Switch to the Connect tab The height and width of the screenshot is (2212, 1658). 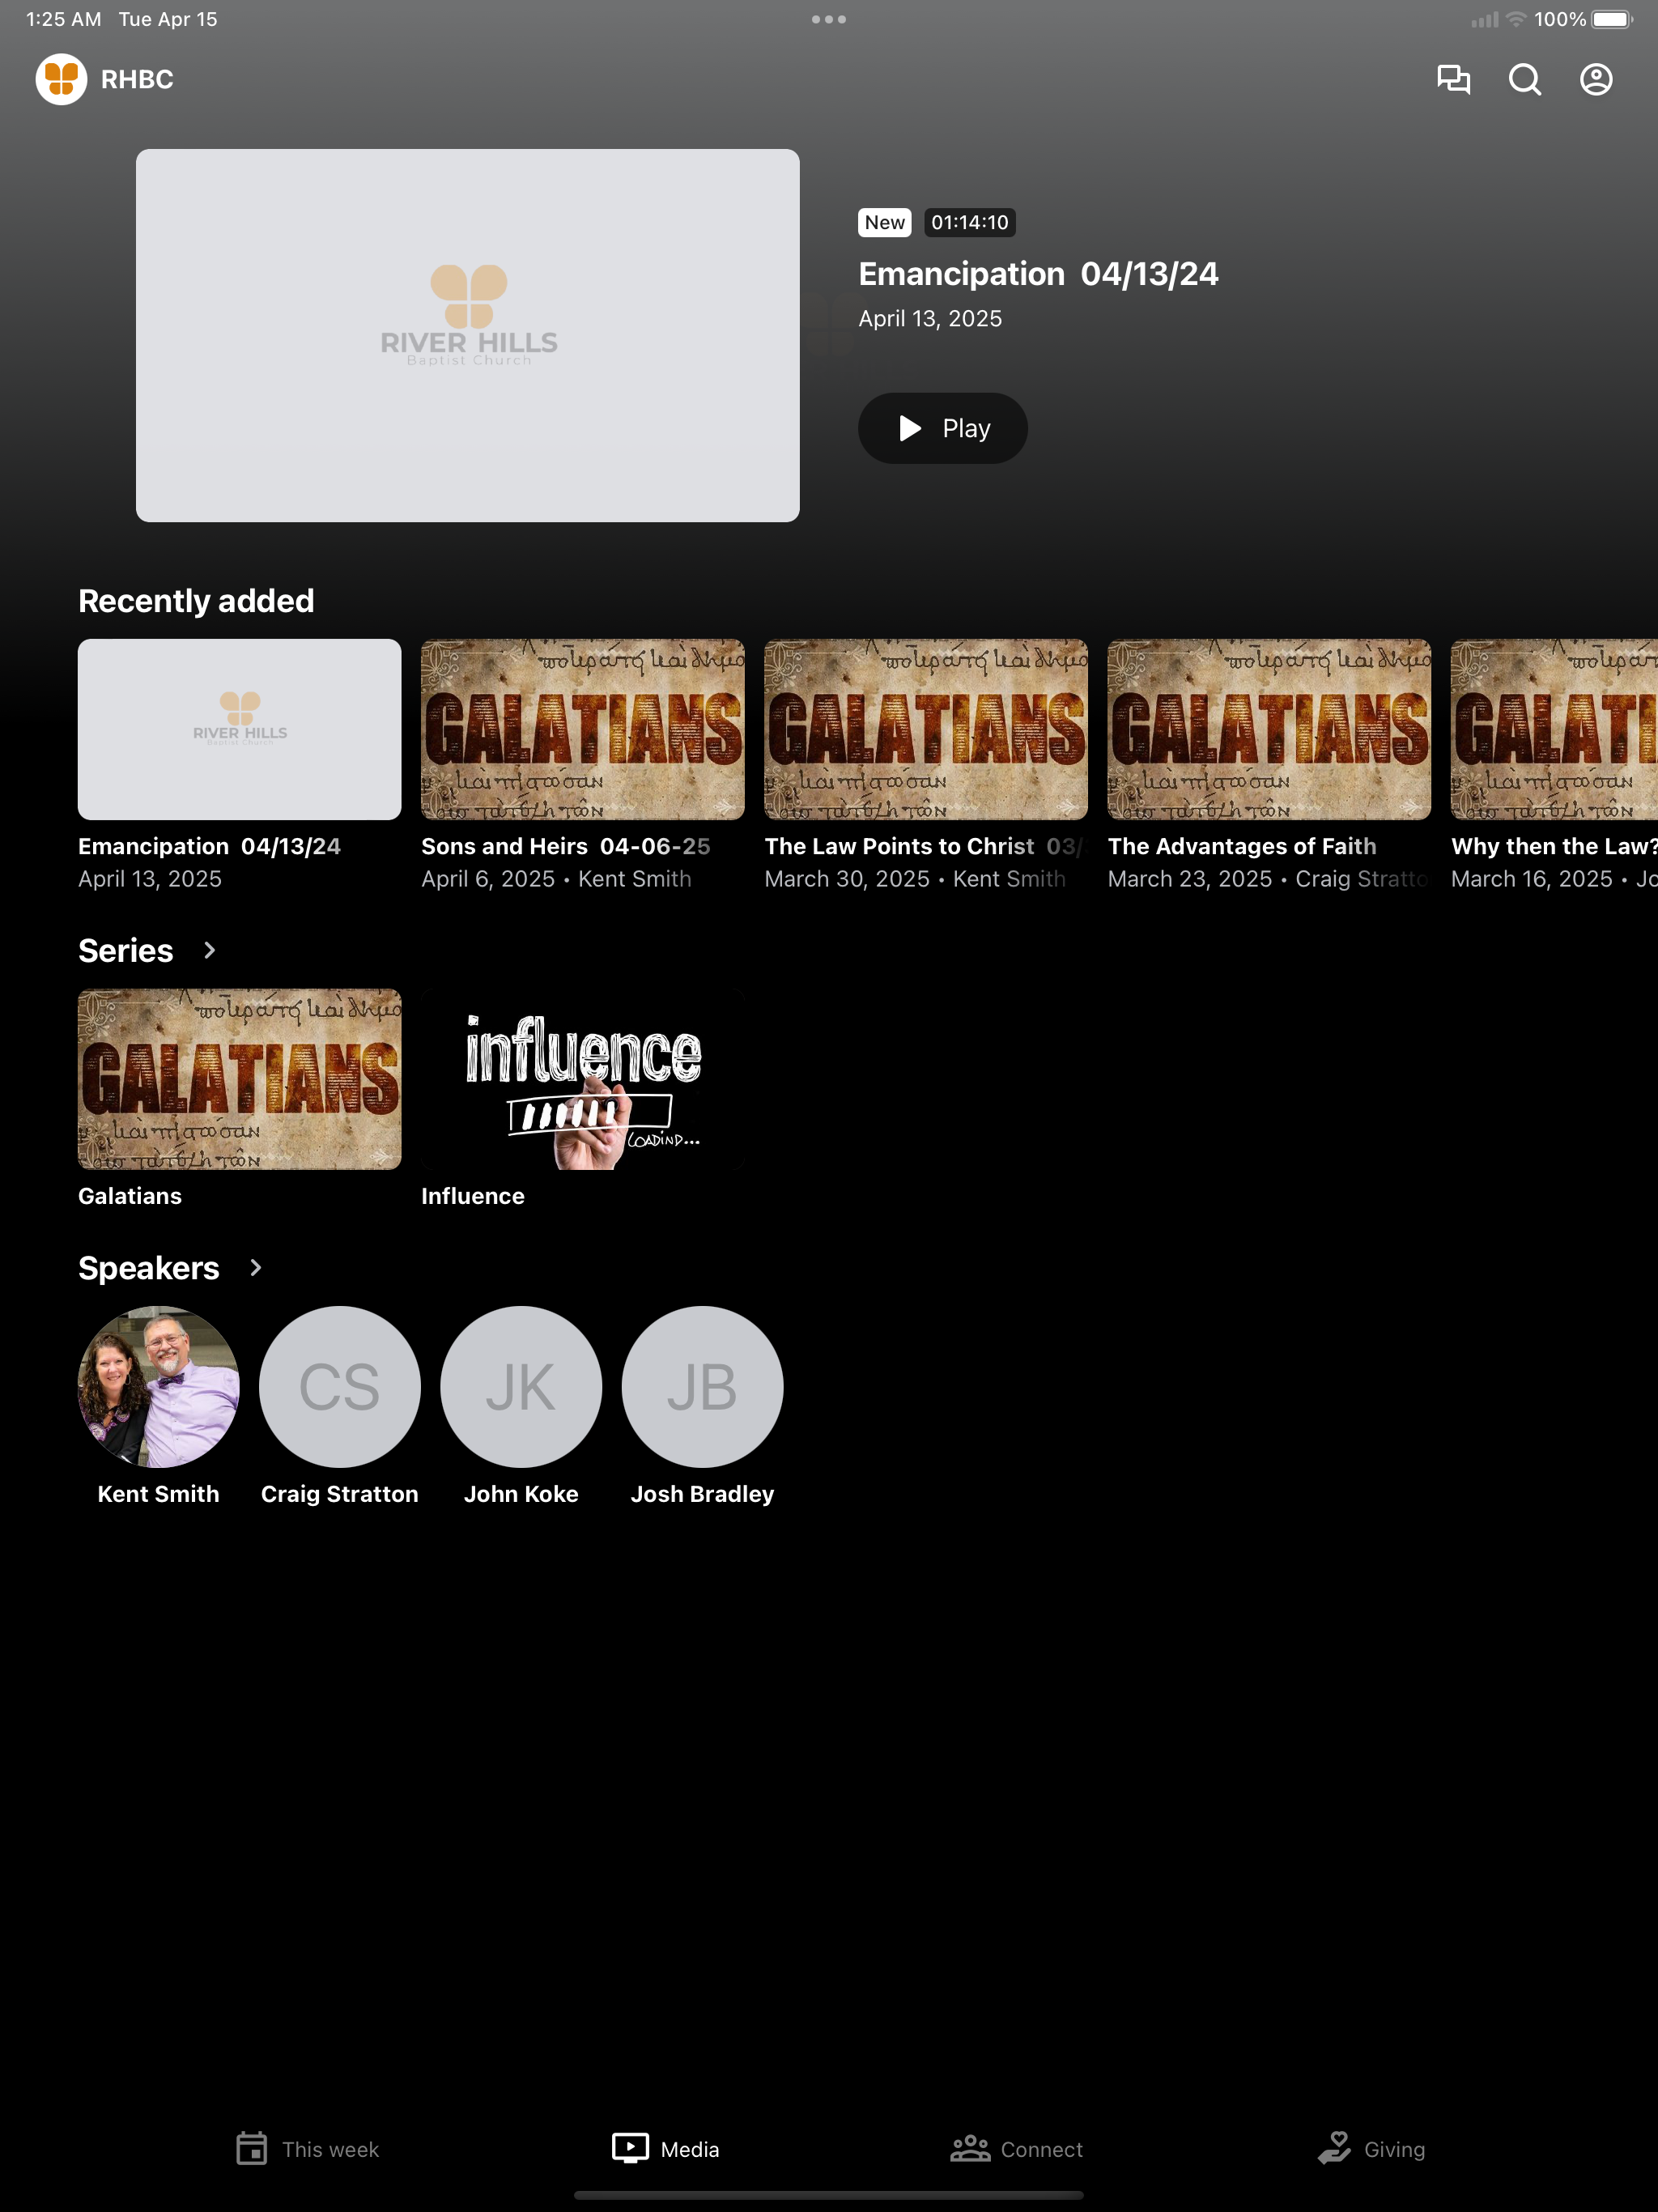click(x=1017, y=2149)
